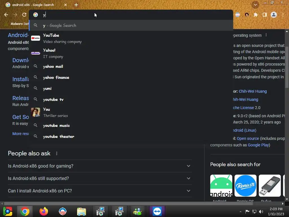Image resolution: width=289 pixels, height=217 pixels.
Task: Choose the yahoo finance suggestion
Action: [x=131, y=77]
